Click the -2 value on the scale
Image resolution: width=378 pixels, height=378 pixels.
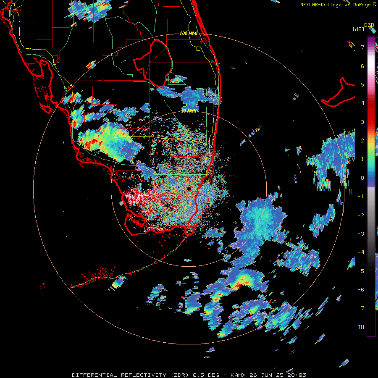[361, 215]
